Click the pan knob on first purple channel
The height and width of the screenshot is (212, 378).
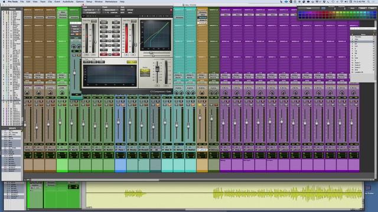tap(225, 93)
